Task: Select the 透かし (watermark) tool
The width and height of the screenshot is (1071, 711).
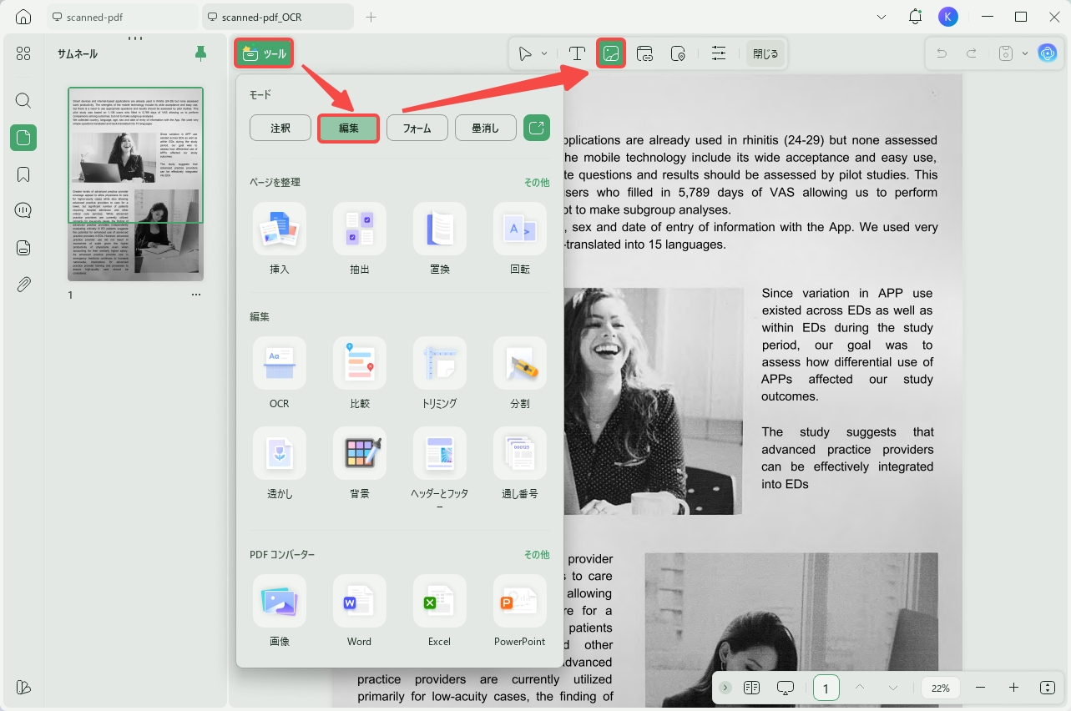Action: (280, 465)
